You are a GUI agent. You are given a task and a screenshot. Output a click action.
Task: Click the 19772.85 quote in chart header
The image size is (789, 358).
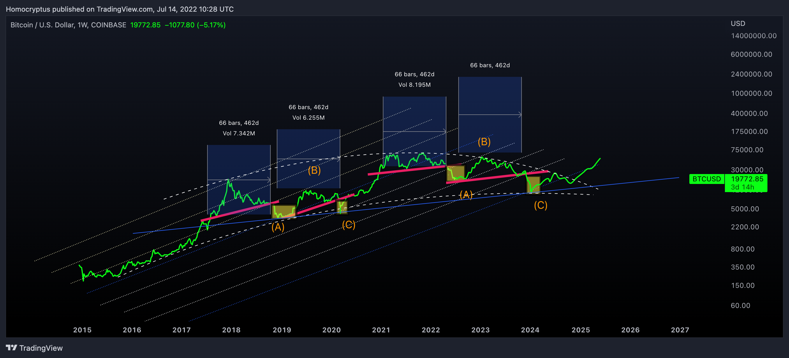(x=145, y=25)
